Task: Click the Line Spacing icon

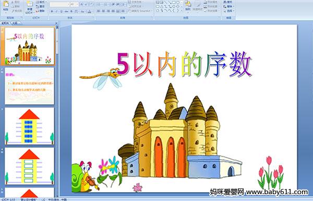Action: (x=124, y=4)
